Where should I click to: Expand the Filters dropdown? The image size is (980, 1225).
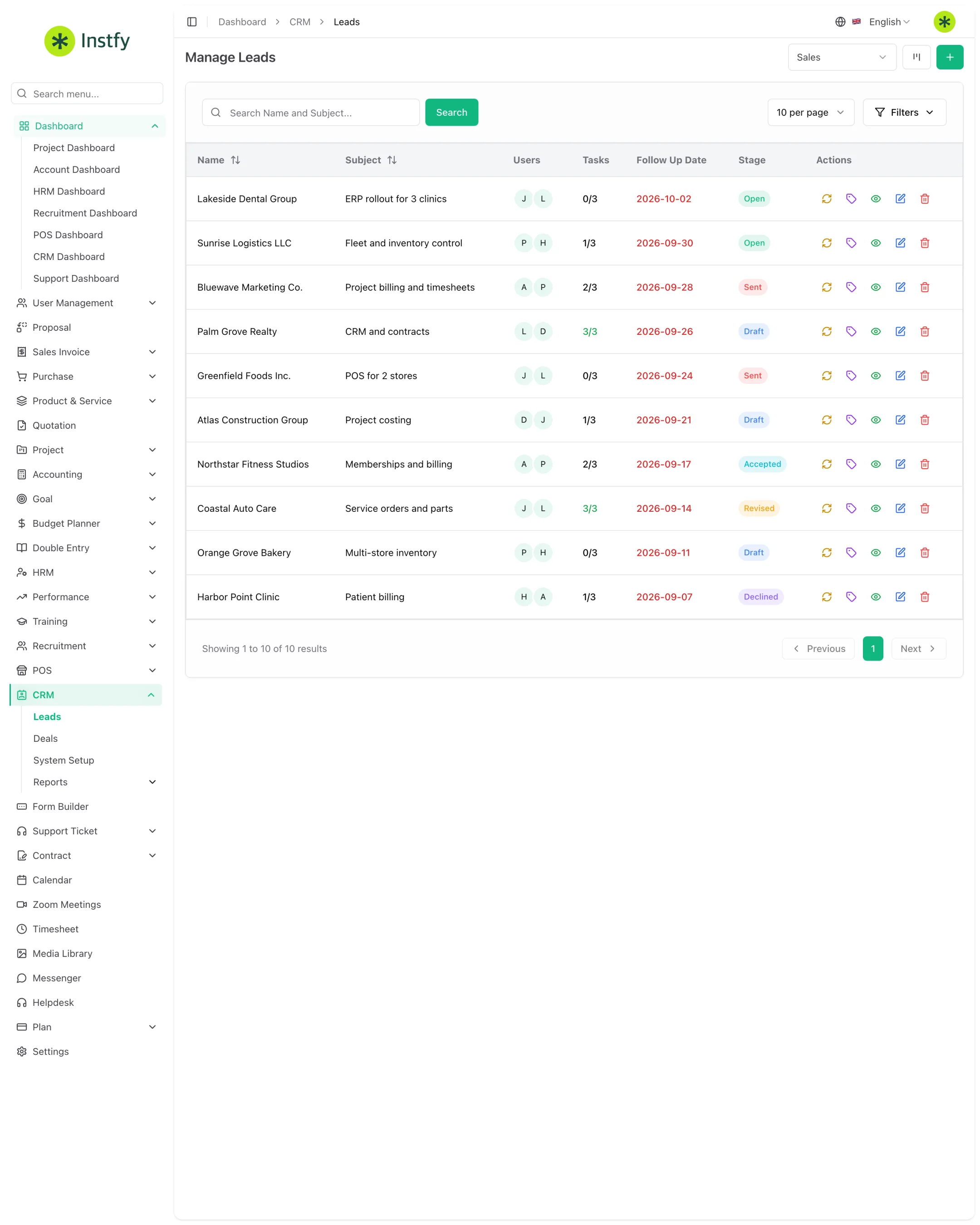pyautogui.click(x=904, y=113)
